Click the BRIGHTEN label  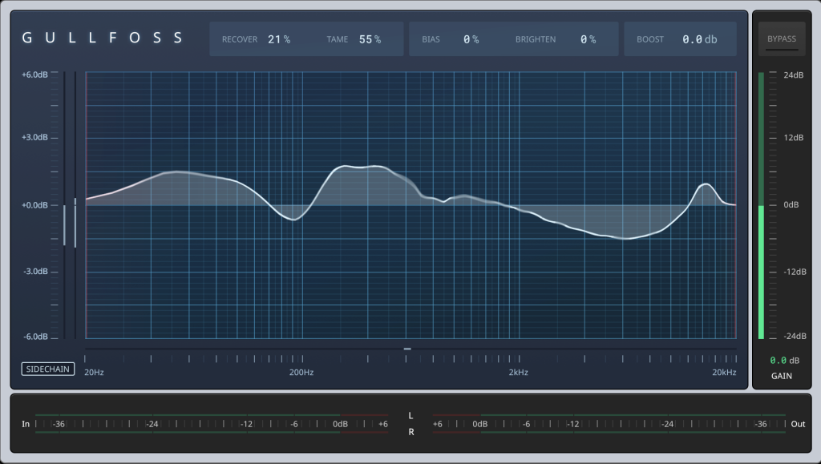(536, 39)
